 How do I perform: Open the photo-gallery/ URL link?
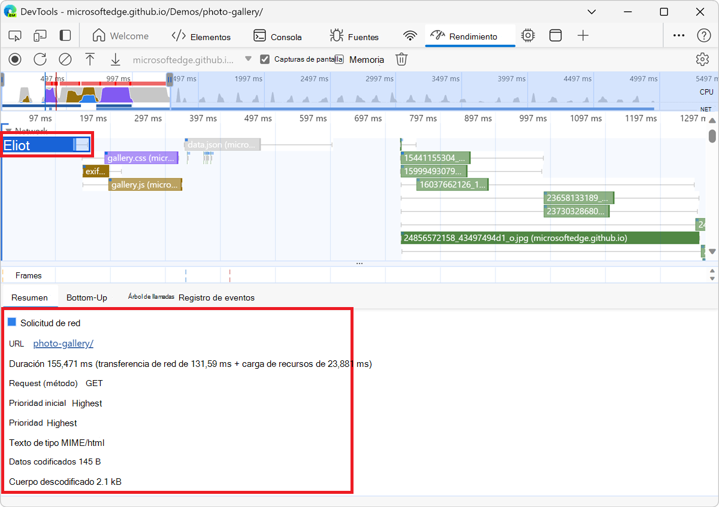[x=63, y=343]
